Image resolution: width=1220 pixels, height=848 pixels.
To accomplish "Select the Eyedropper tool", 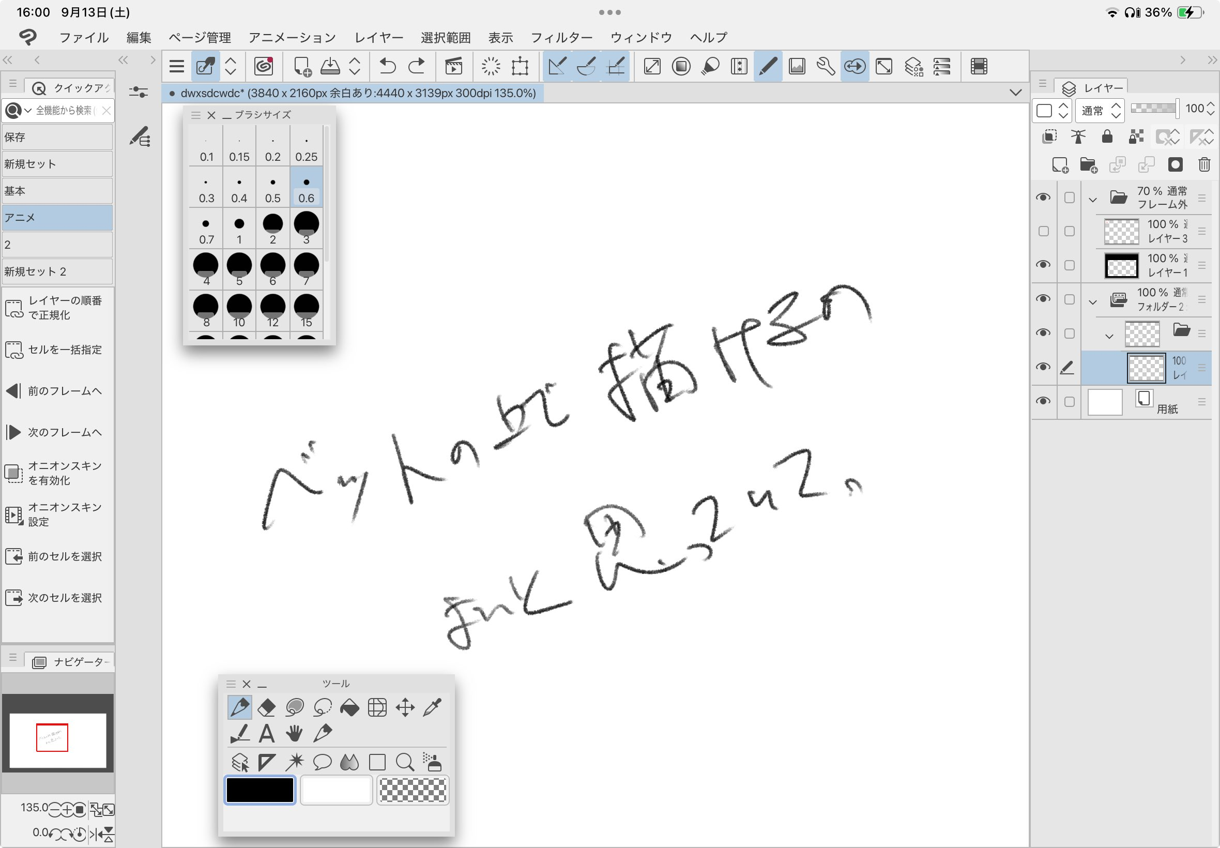I will point(432,707).
